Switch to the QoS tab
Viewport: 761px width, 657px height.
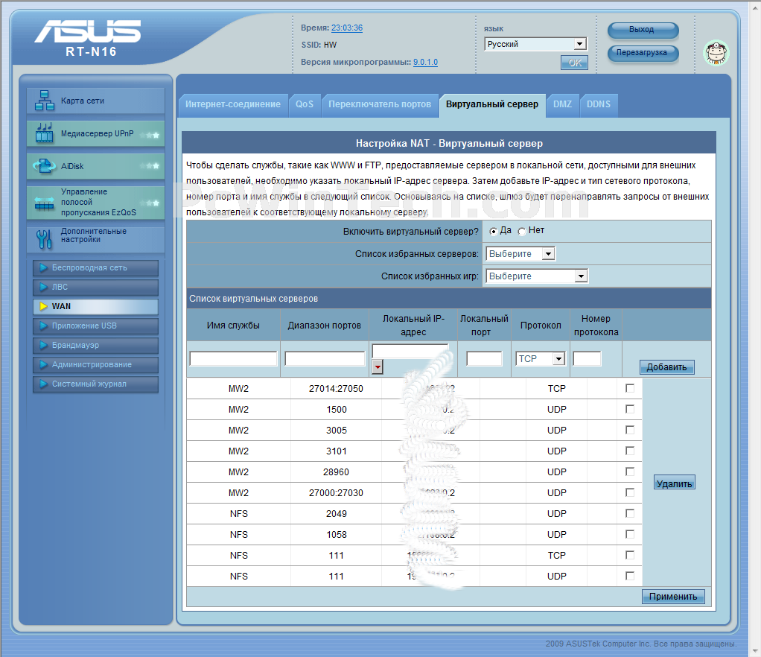pyautogui.click(x=305, y=104)
